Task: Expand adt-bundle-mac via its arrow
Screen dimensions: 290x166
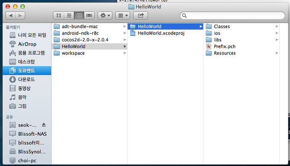Action: (125, 26)
